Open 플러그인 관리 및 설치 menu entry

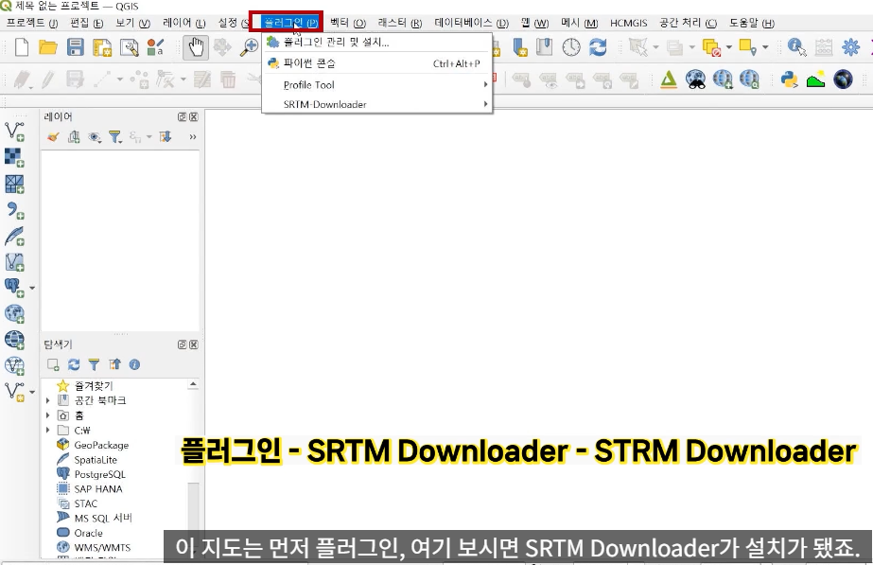pyautogui.click(x=377, y=42)
